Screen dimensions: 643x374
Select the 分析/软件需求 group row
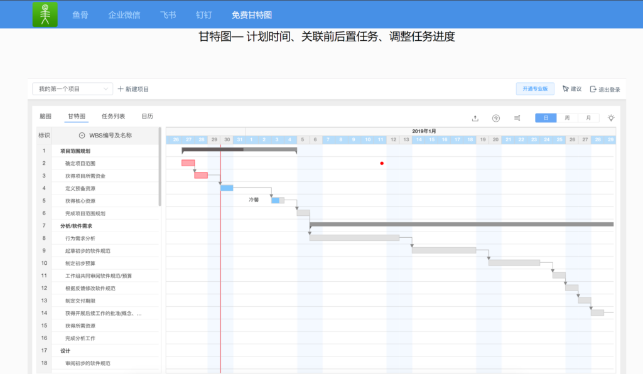pos(79,226)
